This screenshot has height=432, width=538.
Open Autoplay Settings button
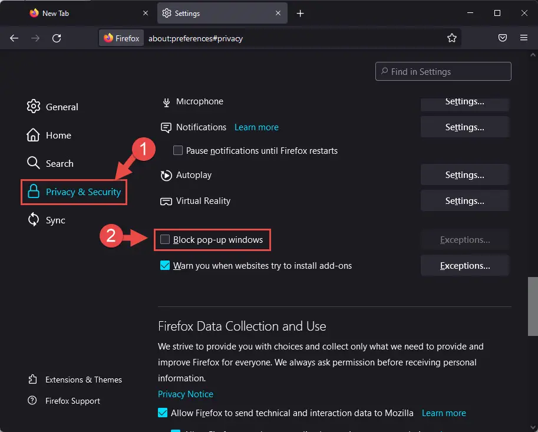tap(464, 174)
